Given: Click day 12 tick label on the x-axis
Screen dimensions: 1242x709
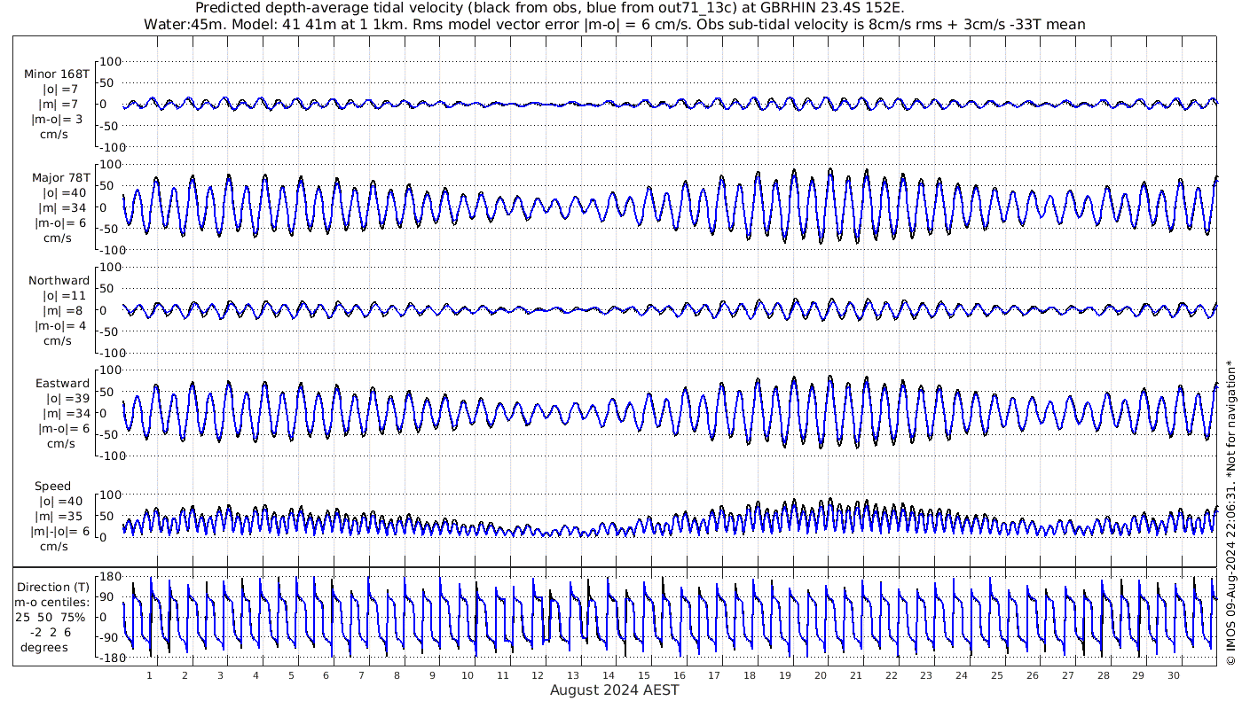Looking at the screenshot, I should click(x=538, y=675).
